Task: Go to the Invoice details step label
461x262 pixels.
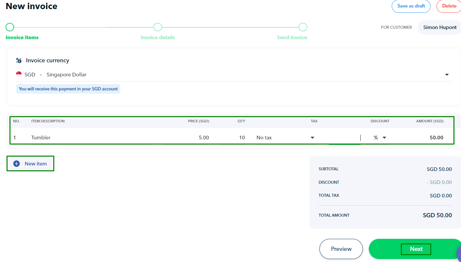Action: tap(158, 38)
